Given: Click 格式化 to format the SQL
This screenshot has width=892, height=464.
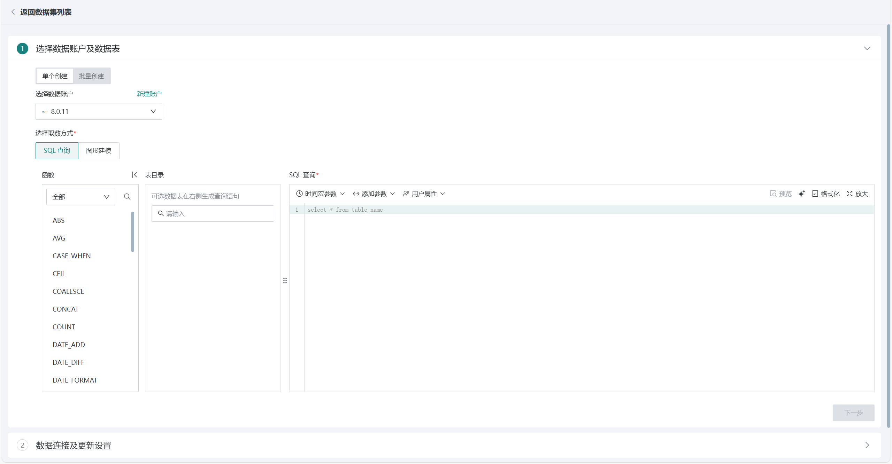Looking at the screenshot, I should tap(826, 194).
